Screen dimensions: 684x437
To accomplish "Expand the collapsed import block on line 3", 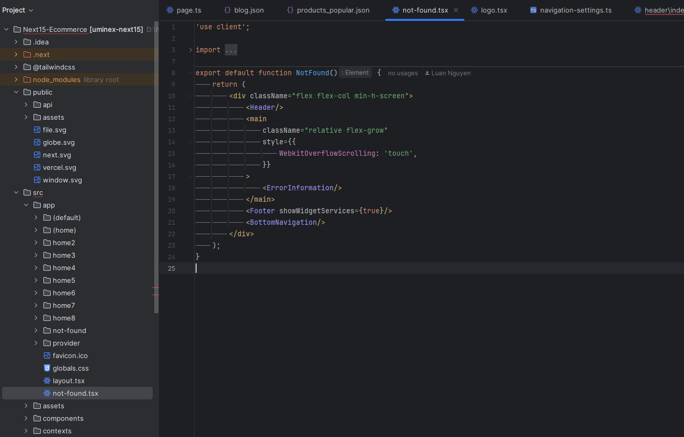I will coord(190,50).
